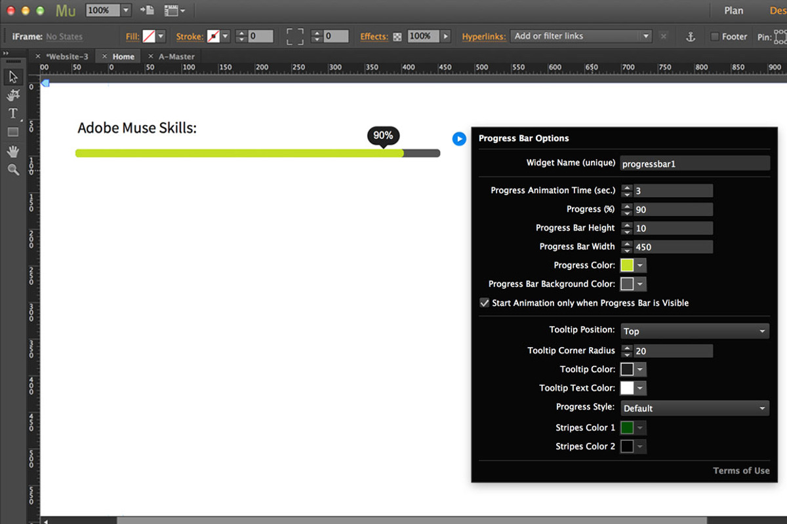
Task: Click the Progress Animation Time field
Action: click(673, 191)
